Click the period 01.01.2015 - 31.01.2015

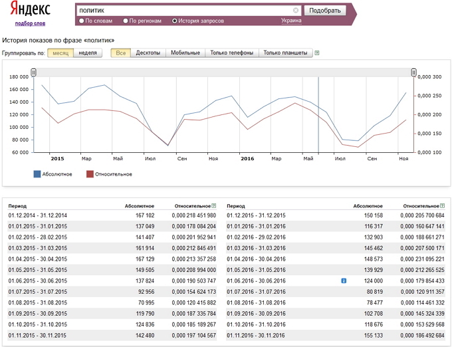tap(37, 226)
